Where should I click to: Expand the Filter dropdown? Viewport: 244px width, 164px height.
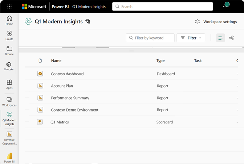pyautogui.click(x=191, y=38)
